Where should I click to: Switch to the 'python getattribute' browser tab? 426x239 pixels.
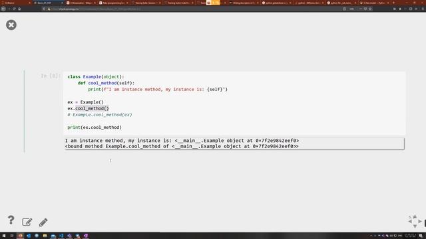click(x=276, y=3)
